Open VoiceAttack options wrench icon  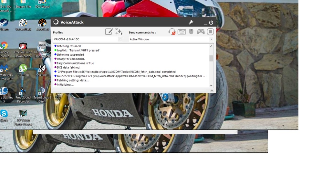pyautogui.click(x=191, y=22)
